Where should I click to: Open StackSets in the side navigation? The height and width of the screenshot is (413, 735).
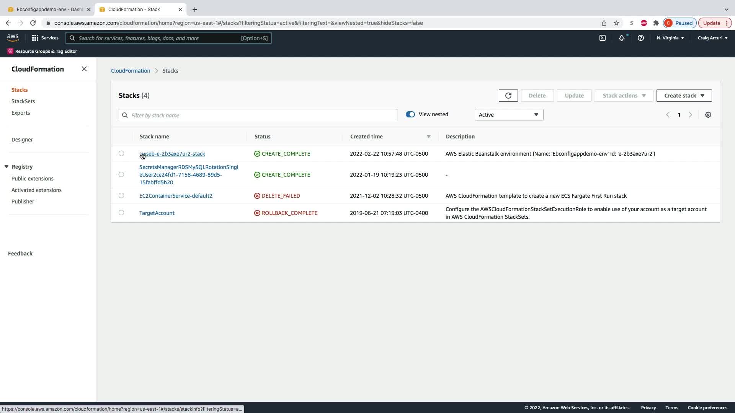[23, 101]
